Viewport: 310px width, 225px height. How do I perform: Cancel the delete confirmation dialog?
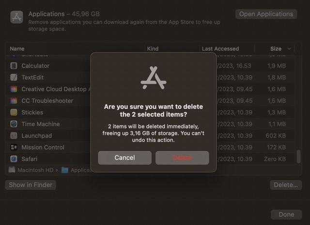124,158
